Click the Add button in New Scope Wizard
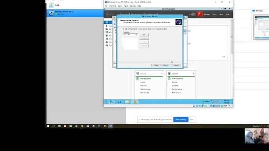Viewport: 269px width, 151px height. [144, 34]
